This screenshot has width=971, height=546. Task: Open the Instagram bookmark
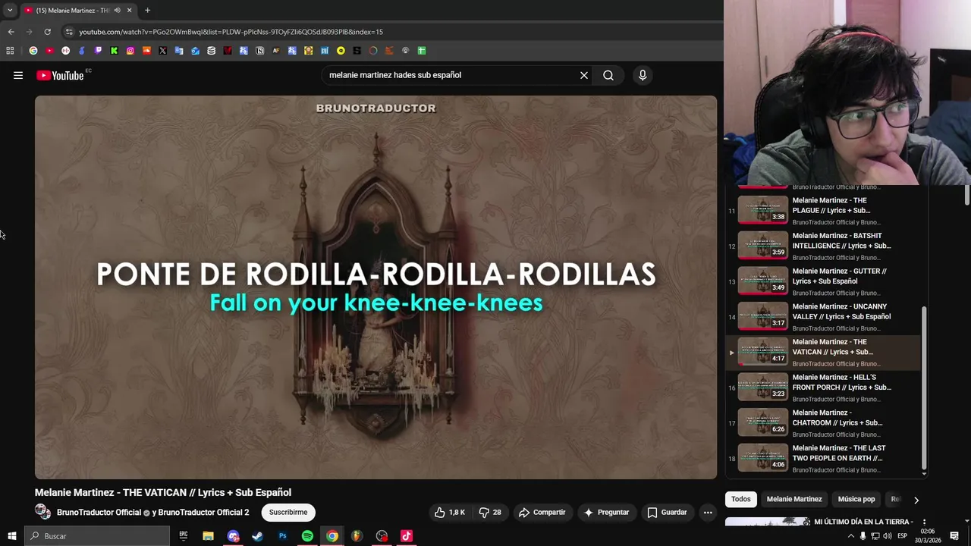(x=130, y=51)
